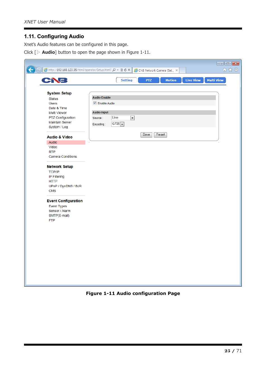Image resolution: width=266 pixels, height=376 pixels.
Task: Open the System / Log link
Action: 58,127
